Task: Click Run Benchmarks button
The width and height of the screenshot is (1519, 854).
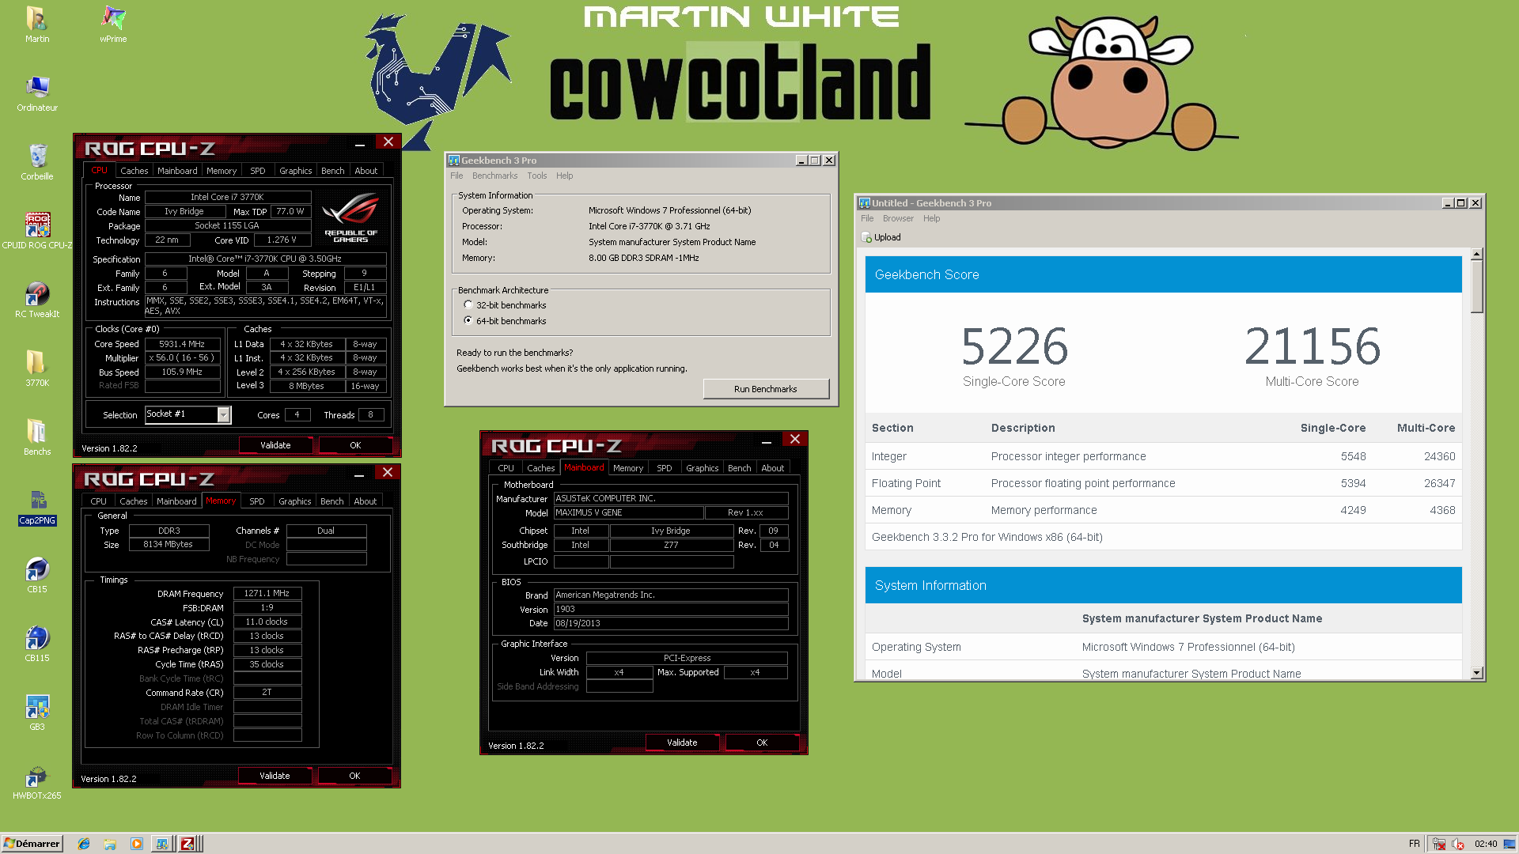Action: [x=766, y=389]
